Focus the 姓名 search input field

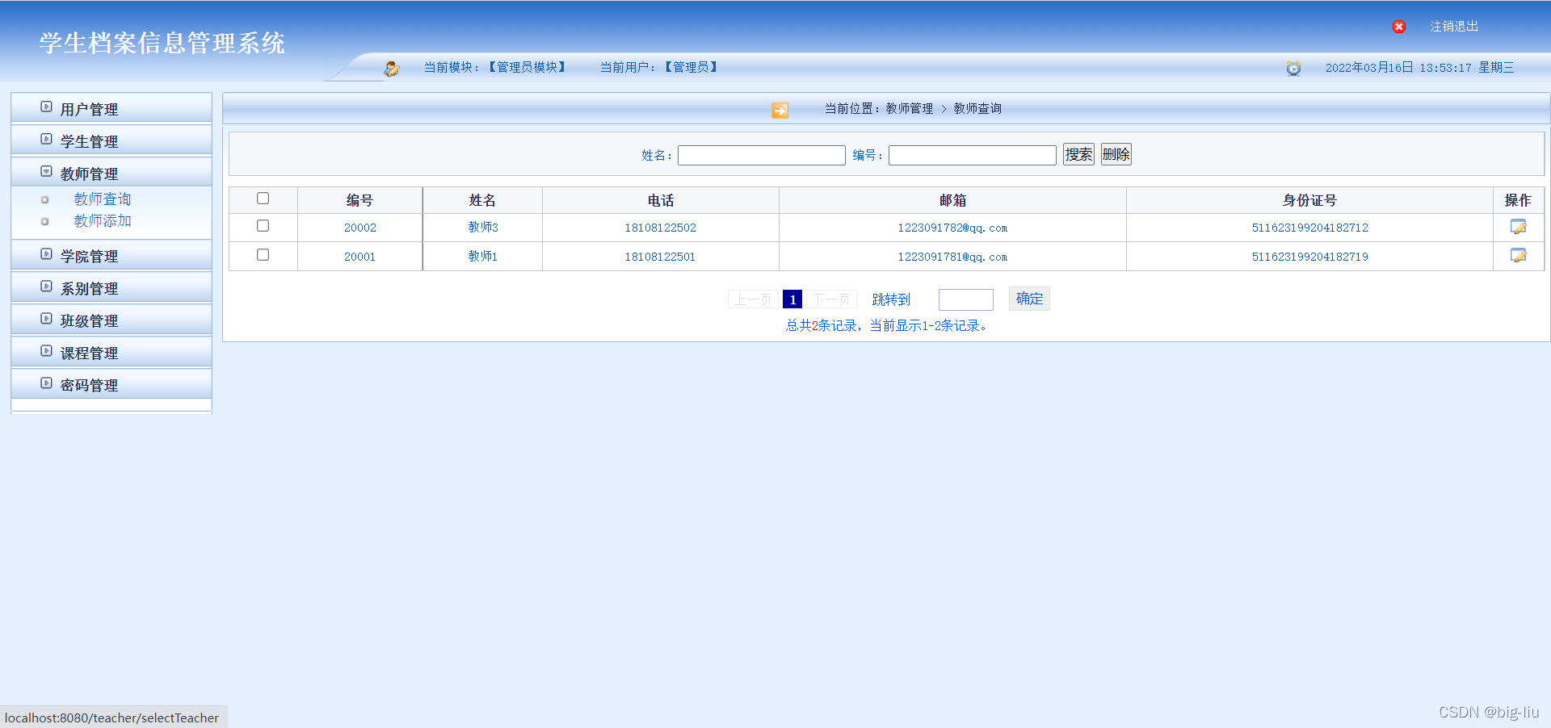762,155
